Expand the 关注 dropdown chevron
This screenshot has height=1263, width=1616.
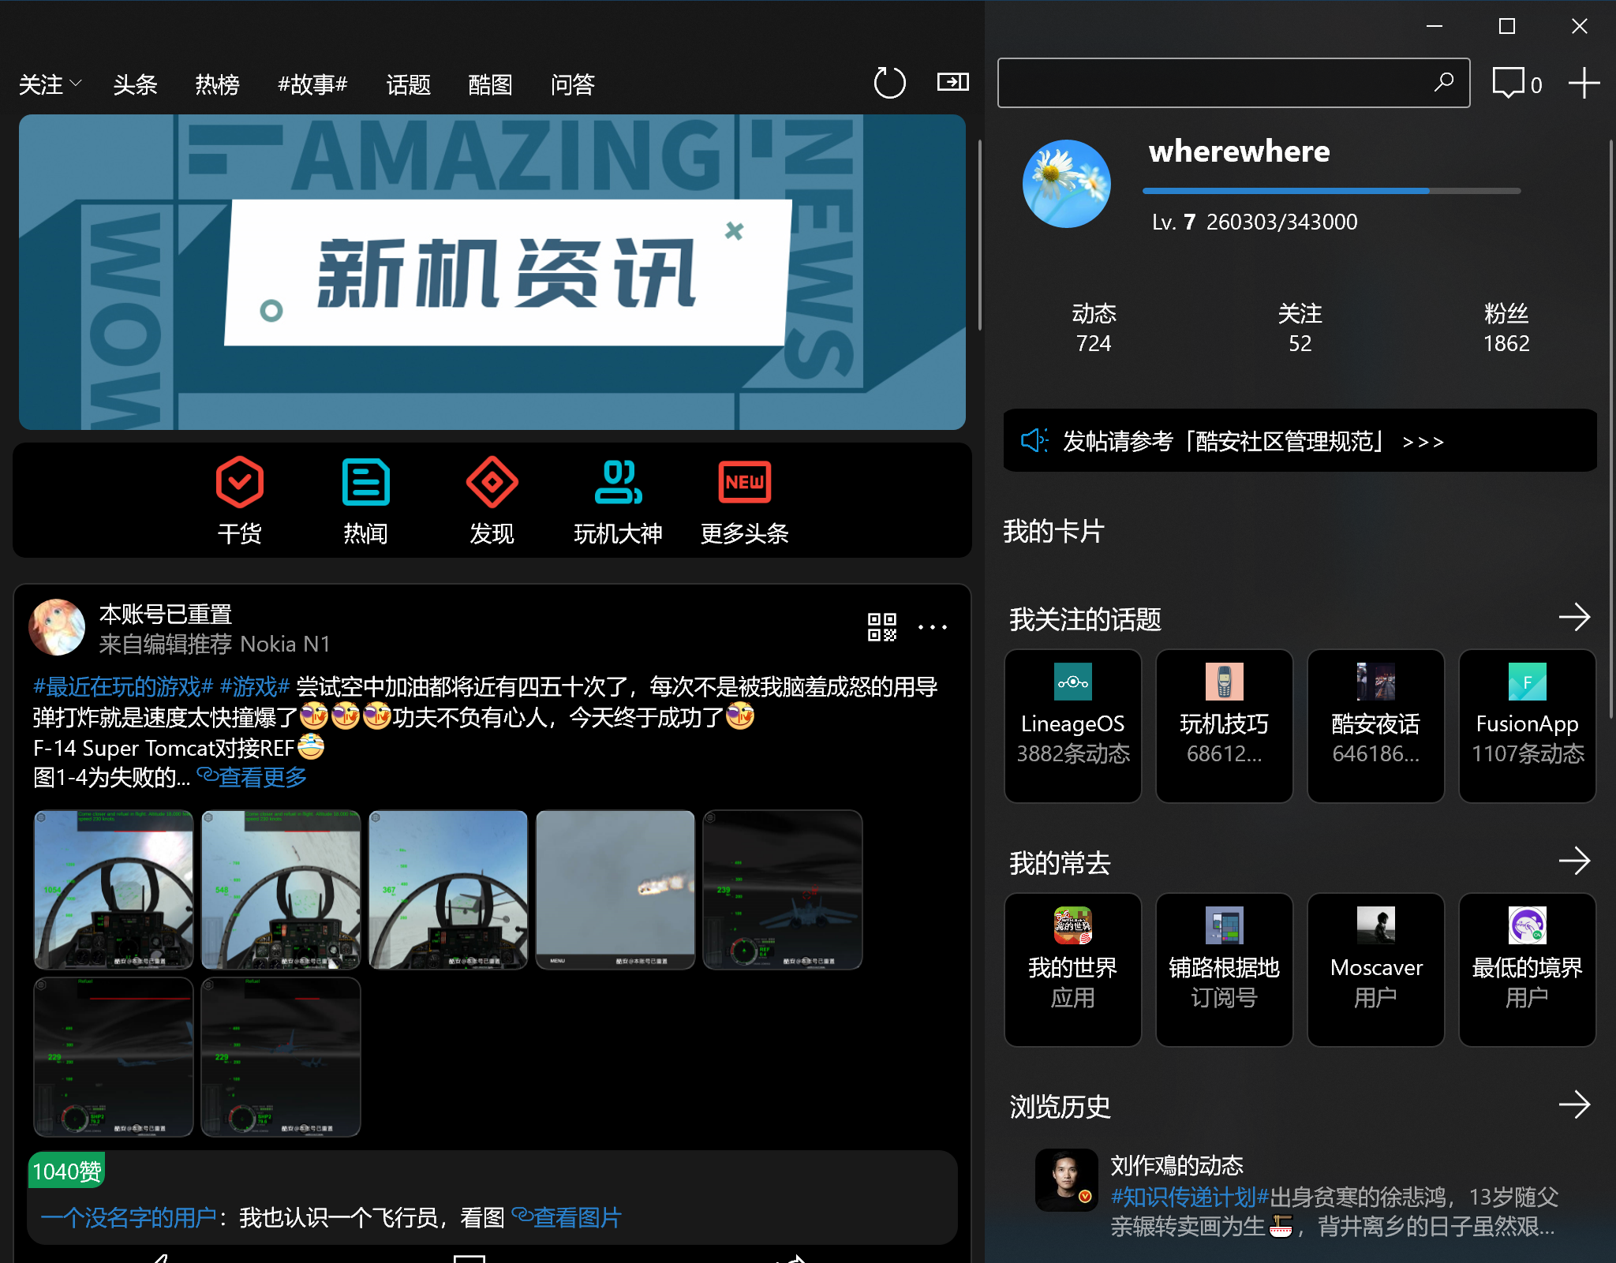pos(76,83)
